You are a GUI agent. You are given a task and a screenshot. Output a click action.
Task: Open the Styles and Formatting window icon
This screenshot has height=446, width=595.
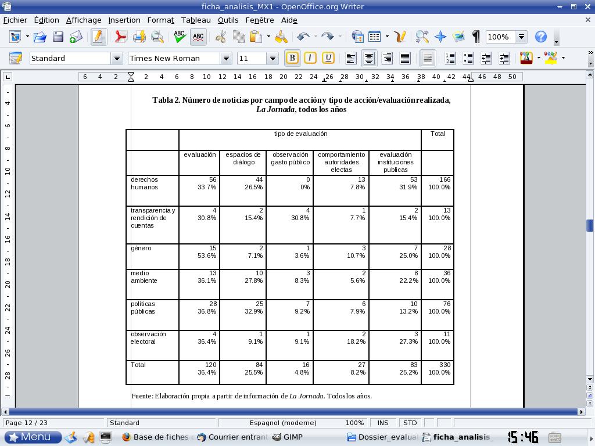(16, 58)
